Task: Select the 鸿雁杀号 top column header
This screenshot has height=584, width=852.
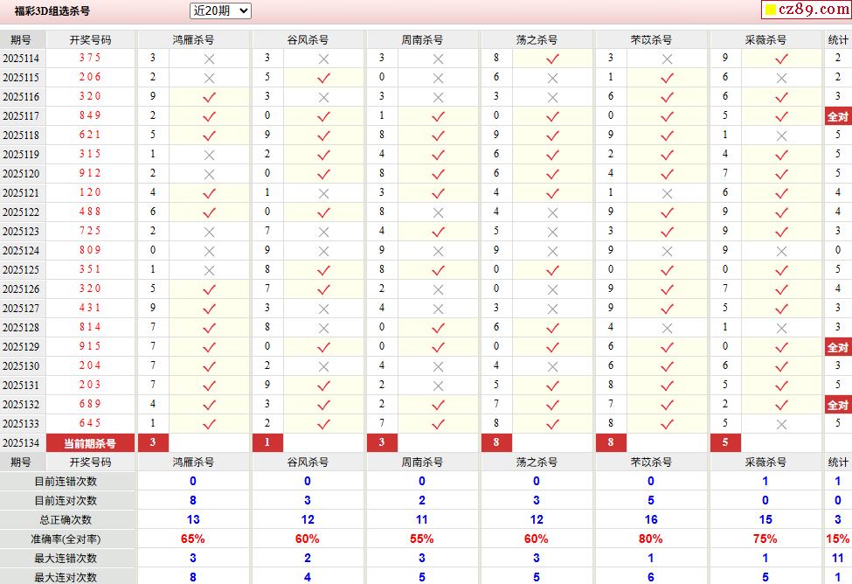Action: [x=193, y=39]
